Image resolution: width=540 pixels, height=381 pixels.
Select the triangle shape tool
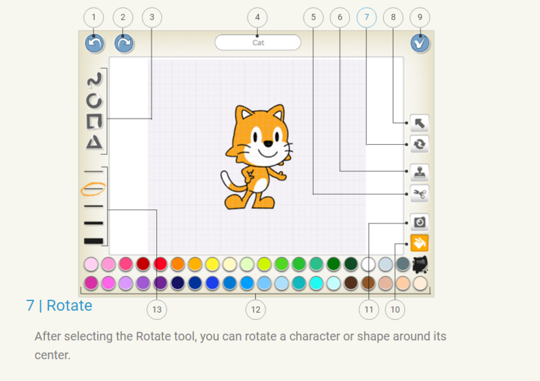(95, 142)
